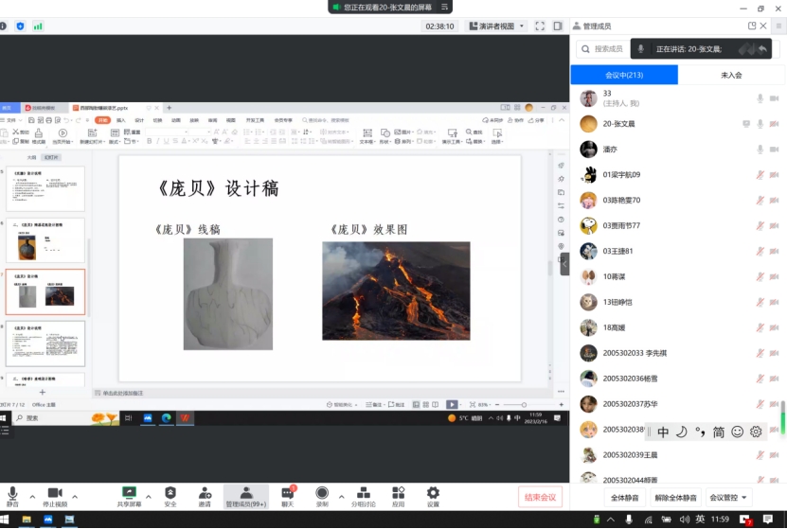787x529 pixels.
Task: Click the Invite (邀请) icon
Action: [205, 497]
